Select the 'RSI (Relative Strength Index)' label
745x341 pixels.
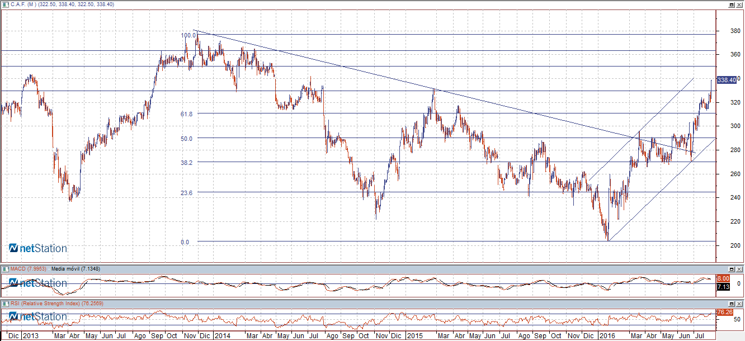46,303
